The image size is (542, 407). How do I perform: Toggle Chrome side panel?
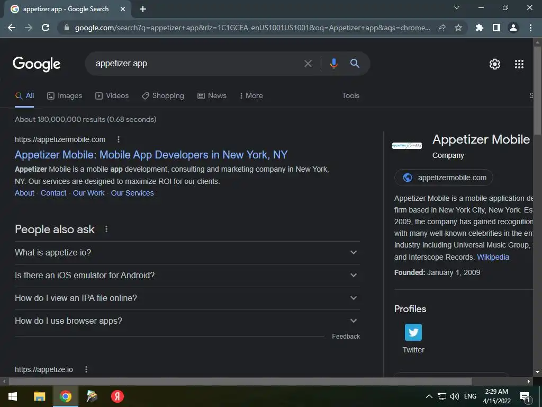point(496,28)
